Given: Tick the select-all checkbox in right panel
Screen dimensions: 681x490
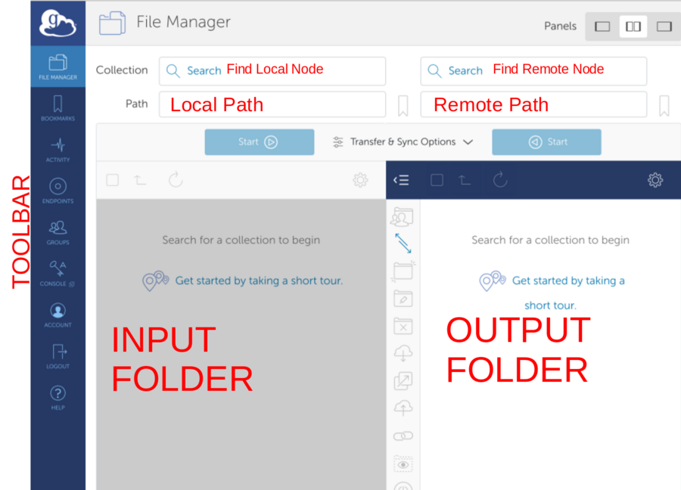Looking at the screenshot, I should coord(437,180).
